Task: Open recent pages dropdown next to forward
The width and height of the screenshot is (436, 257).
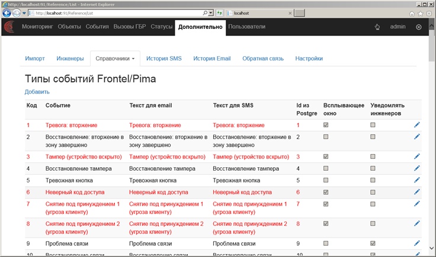Action: tap(24, 13)
